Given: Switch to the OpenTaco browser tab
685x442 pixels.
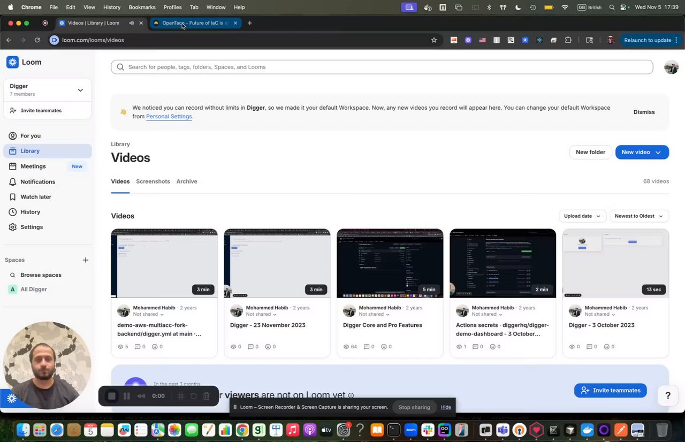Looking at the screenshot, I should point(195,23).
